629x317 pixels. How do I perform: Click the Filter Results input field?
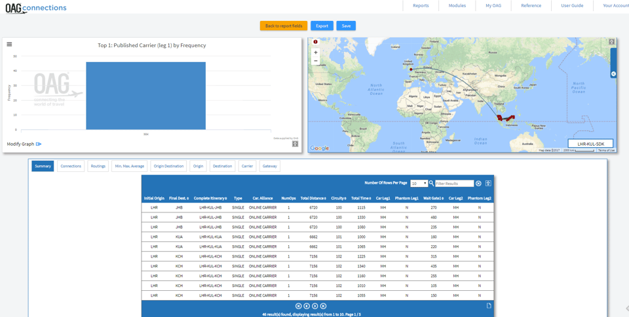click(455, 183)
